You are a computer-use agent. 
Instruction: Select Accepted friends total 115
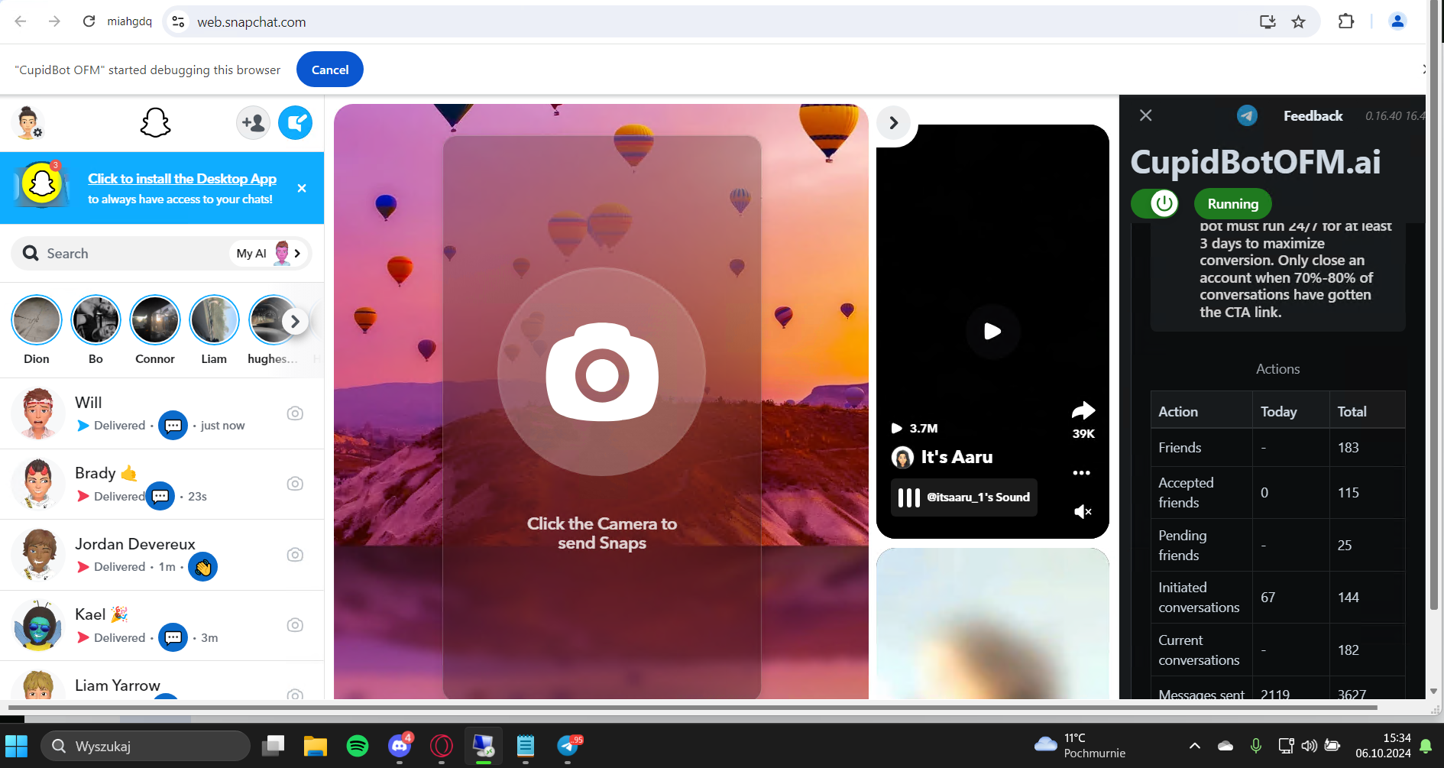pyautogui.click(x=1348, y=493)
